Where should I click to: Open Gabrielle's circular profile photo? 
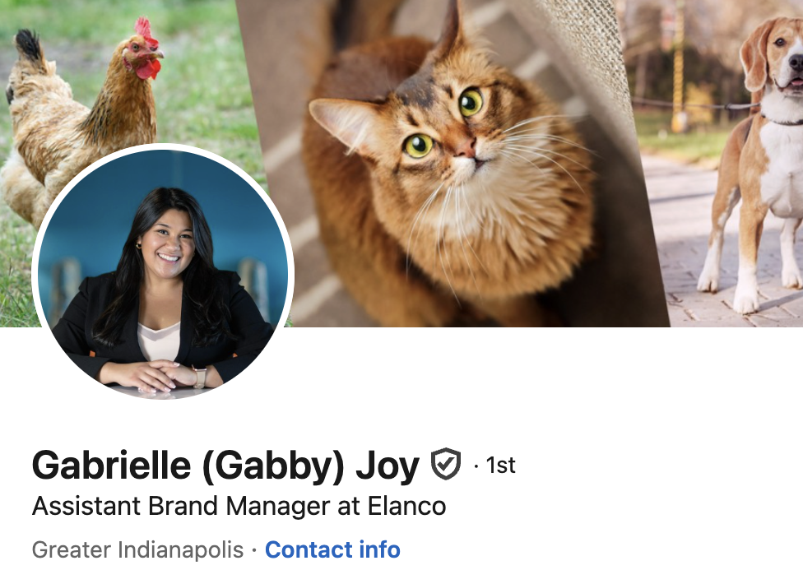(x=163, y=272)
